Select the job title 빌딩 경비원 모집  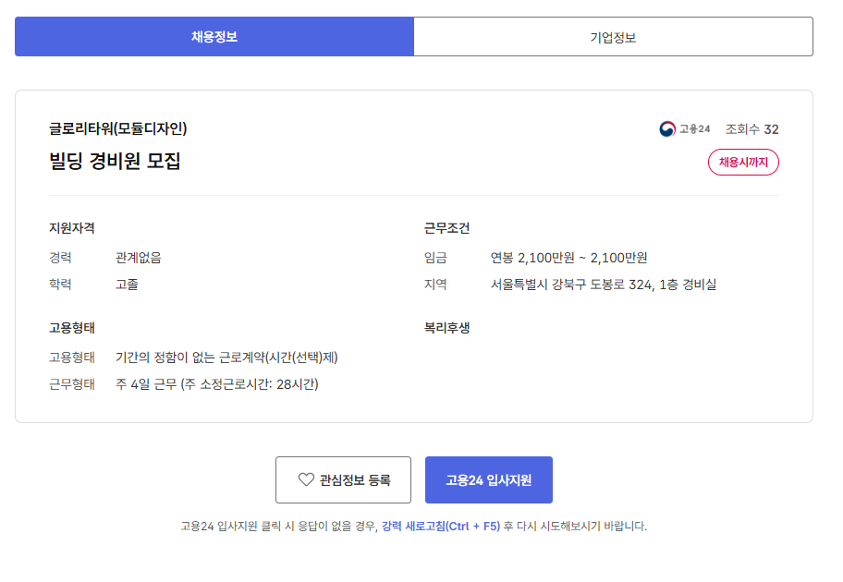115,161
